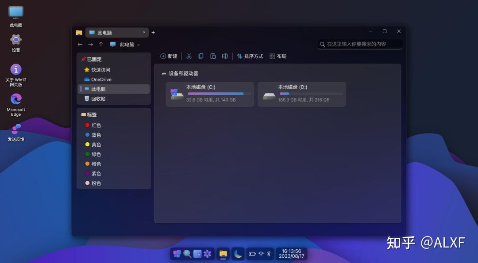Click the copy icon in toolbar
Viewport: 478px width, 263px height.
[x=201, y=56]
